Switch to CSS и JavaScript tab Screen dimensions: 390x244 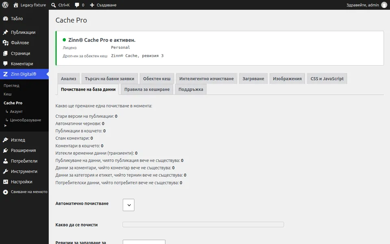327,78
